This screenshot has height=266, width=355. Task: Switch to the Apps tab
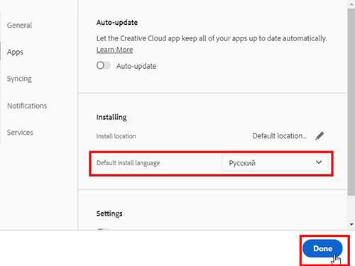[x=15, y=52]
